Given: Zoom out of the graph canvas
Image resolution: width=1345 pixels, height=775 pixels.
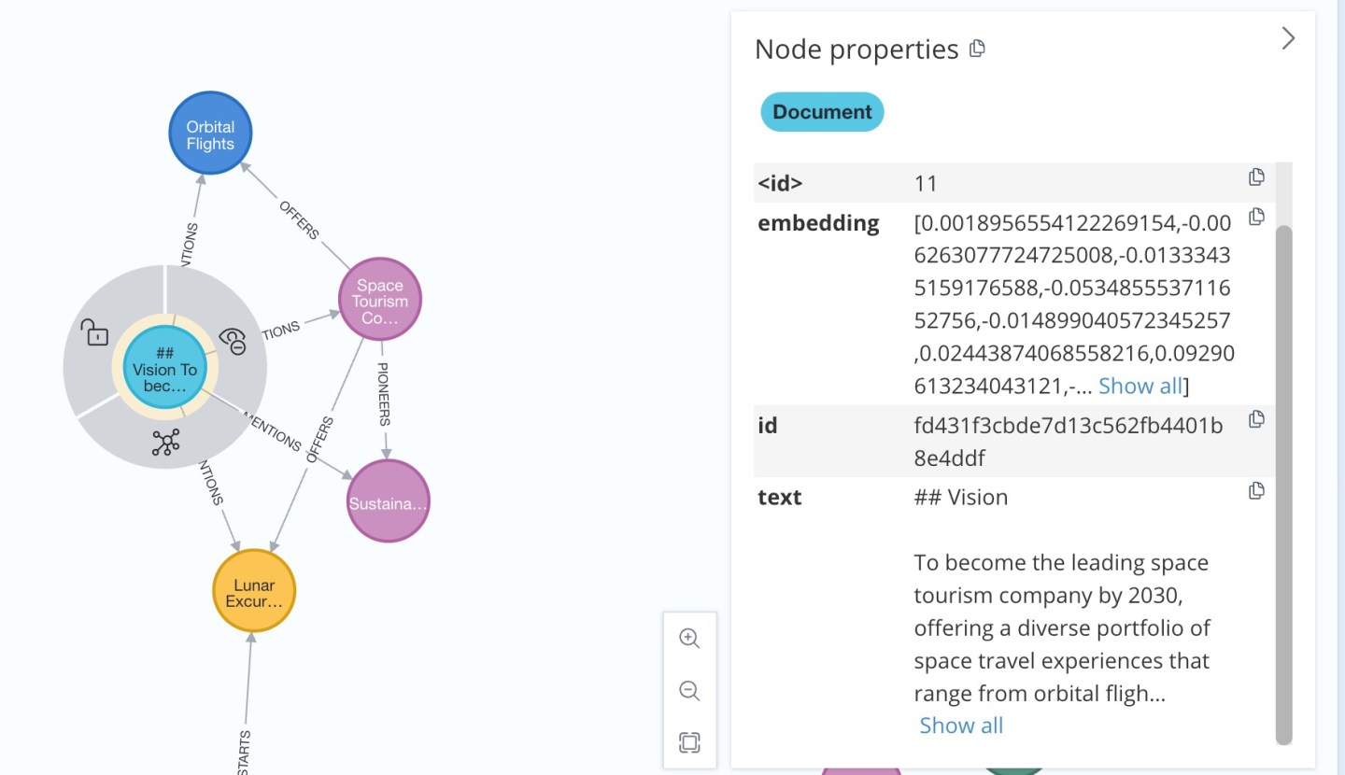Looking at the screenshot, I should pos(689,691).
